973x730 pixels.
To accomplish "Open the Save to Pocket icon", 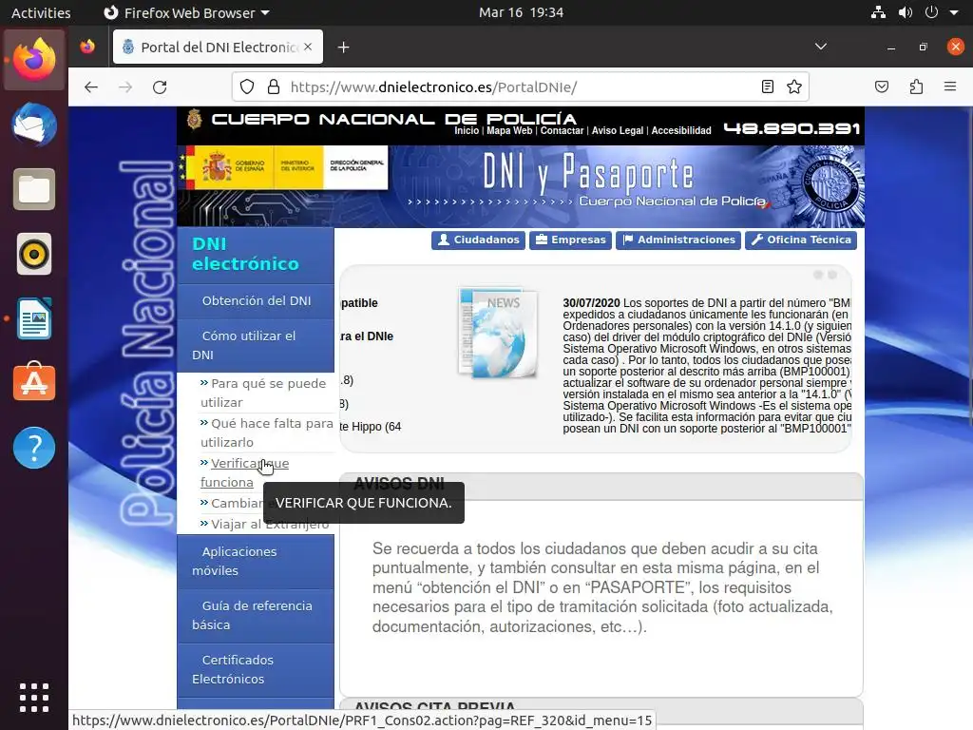I will coord(881,86).
